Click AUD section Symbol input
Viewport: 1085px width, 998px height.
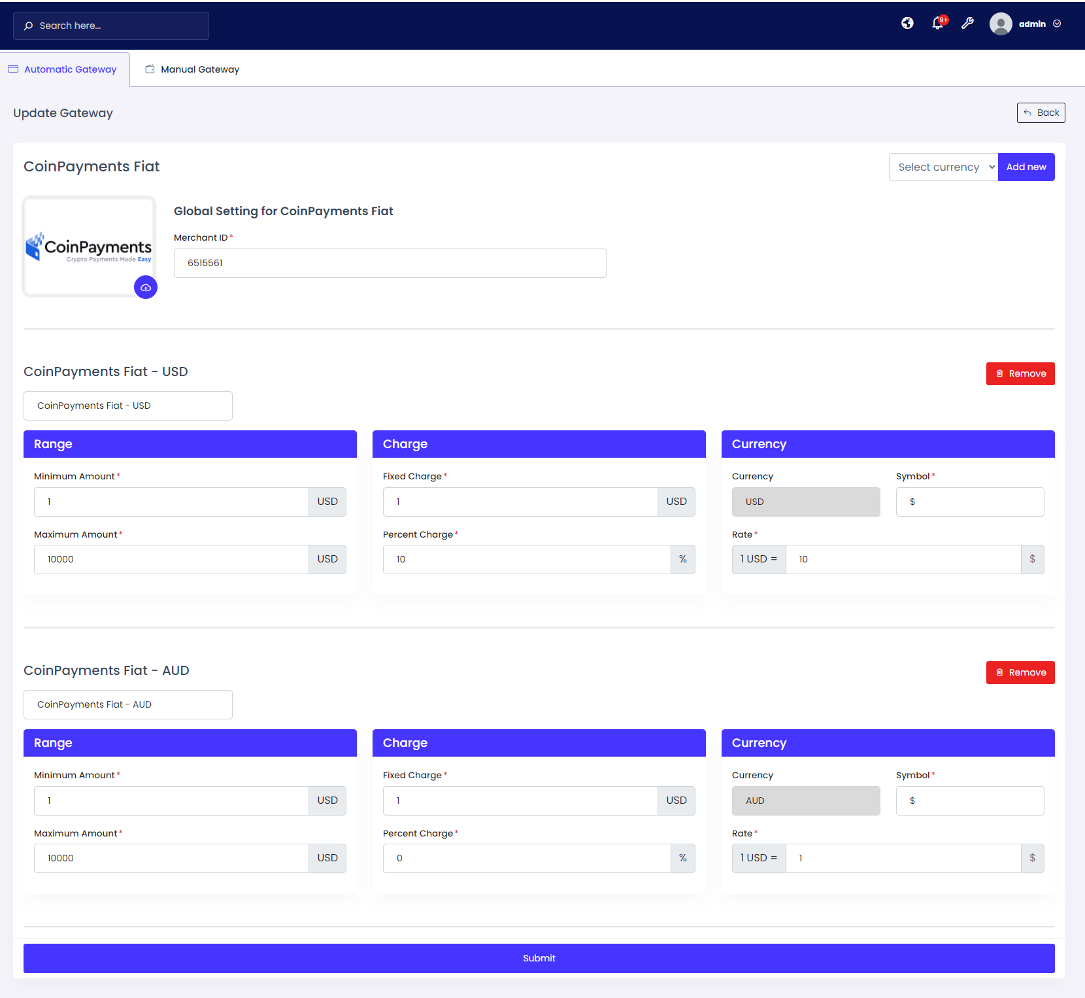click(x=970, y=801)
